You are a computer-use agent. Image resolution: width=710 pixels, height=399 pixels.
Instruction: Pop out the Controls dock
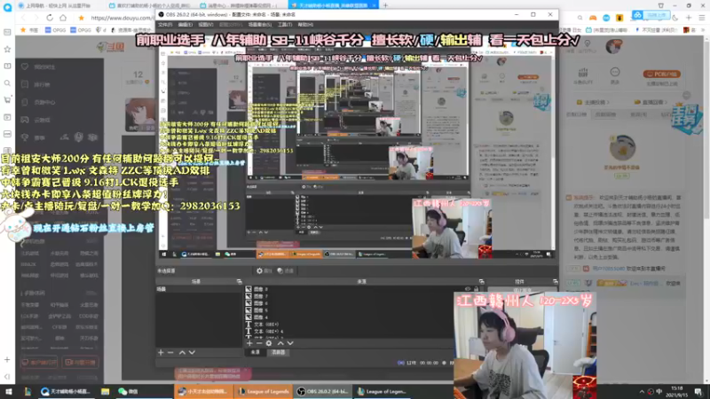(x=556, y=281)
